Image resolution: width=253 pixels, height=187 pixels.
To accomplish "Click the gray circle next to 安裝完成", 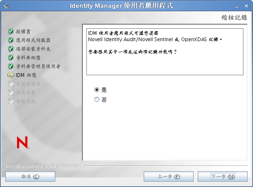I will pos(11,101).
